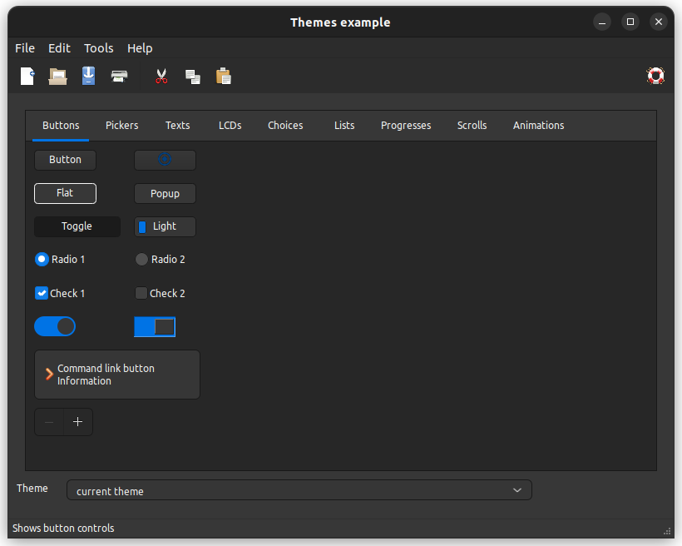The width and height of the screenshot is (682, 546).
Task: Click the Toggle button
Action: pyautogui.click(x=77, y=226)
